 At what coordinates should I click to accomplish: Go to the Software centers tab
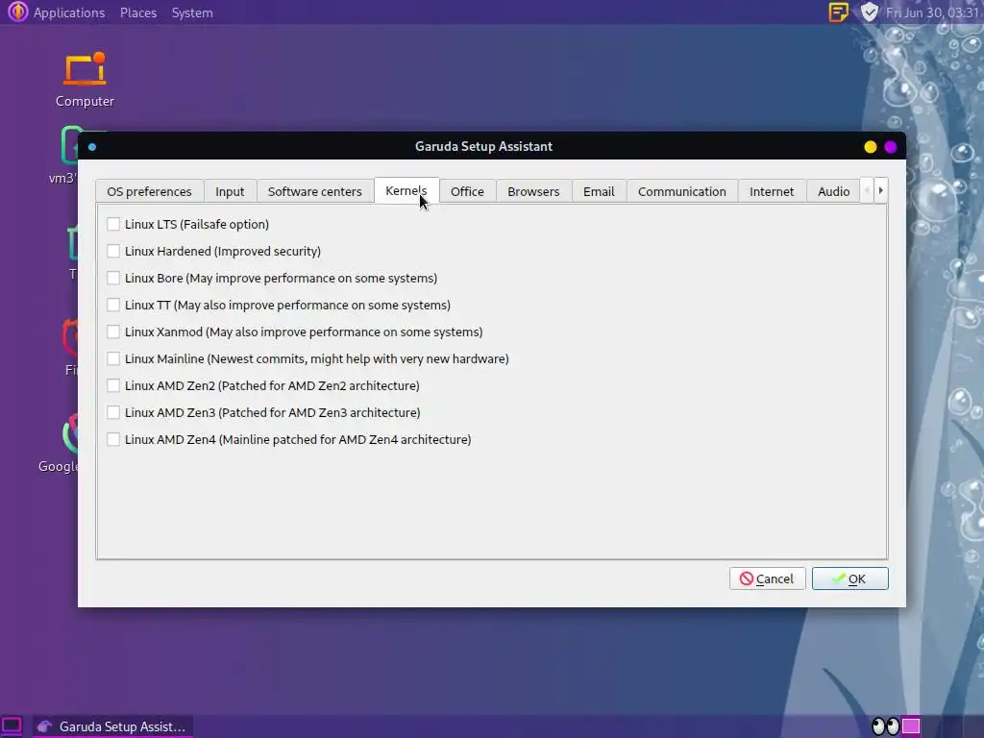[315, 191]
